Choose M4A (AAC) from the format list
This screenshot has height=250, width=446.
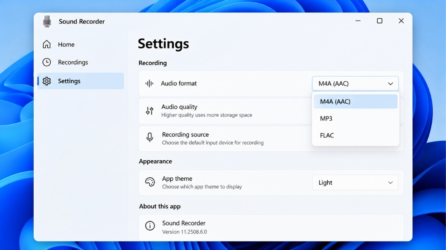[x=356, y=102]
